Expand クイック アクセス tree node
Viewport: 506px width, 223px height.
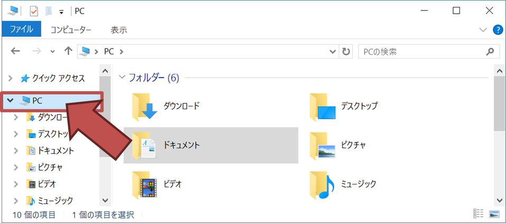(x=11, y=78)
